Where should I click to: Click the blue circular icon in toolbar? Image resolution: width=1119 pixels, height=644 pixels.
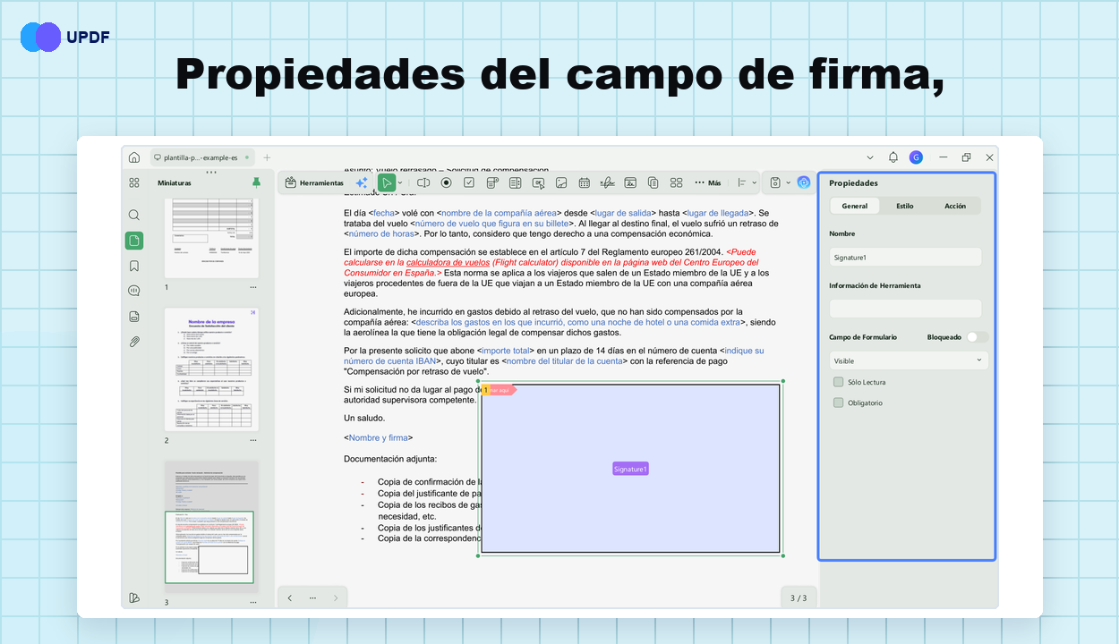(803, 182)
